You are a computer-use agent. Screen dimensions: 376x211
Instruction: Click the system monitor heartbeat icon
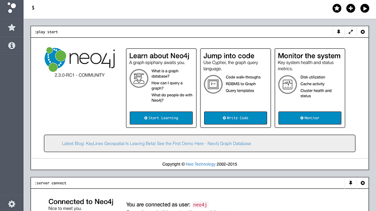[x=287, y=84]
